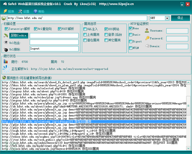Select the bkzs showd_fs_detail_get3.php result row
This screenshot has width=192, height=154.
(94, 82)
